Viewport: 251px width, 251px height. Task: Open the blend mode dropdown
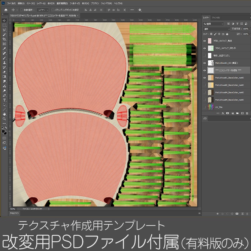click(216, 29)
